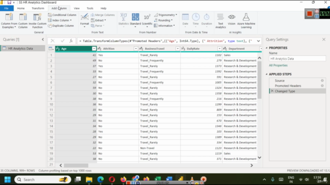
Task: Collapse the APPLIED STEPS section
Action: coord(267,74)
